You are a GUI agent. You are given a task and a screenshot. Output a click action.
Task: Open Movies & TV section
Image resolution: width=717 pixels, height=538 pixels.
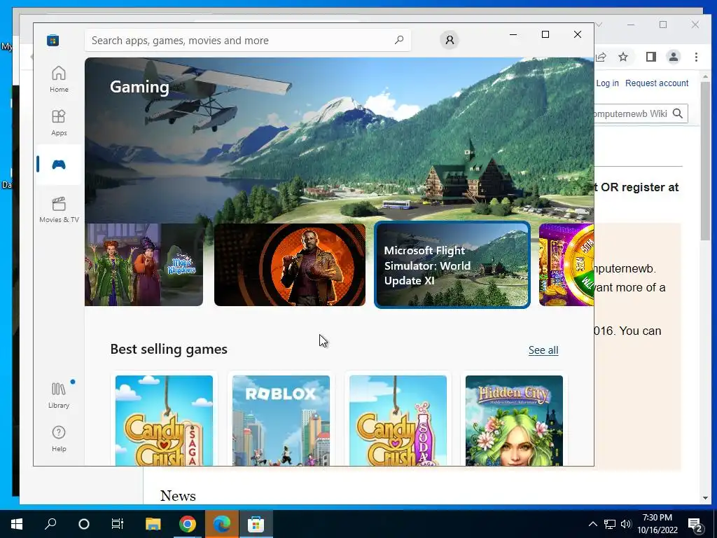[59, 209]
